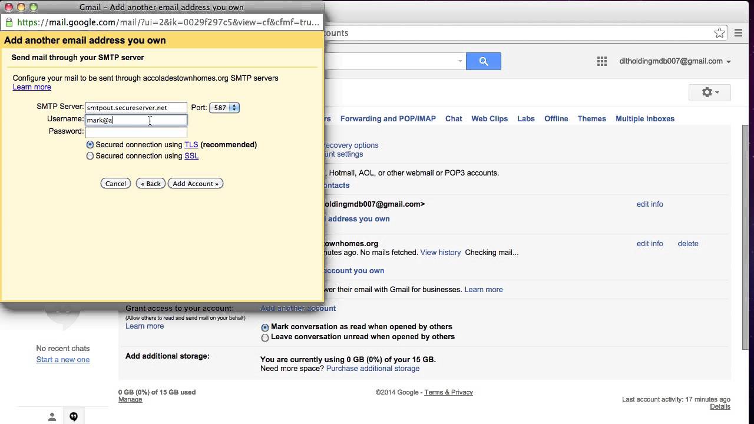Select Secured connection using TLS radio
Viewport: 754px width, 424px height.
pos(90,144)
